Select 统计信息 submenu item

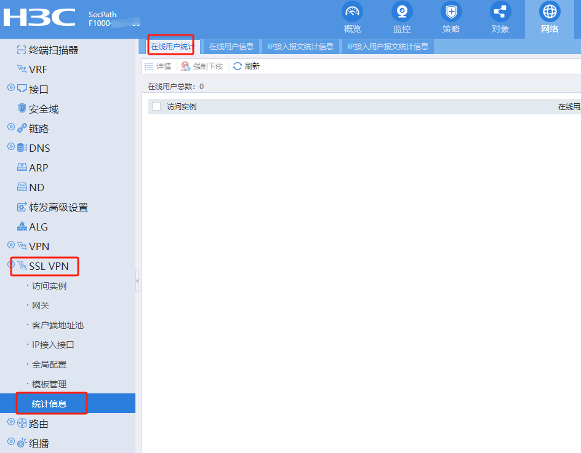pos(68,403)
